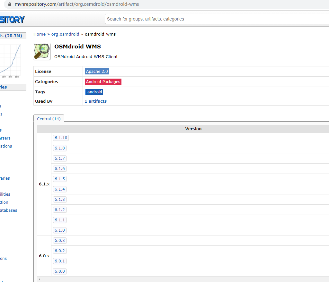Select the android tag badge
The height and width of the screenshot is (282, 329).
click(x=94, y=92)
